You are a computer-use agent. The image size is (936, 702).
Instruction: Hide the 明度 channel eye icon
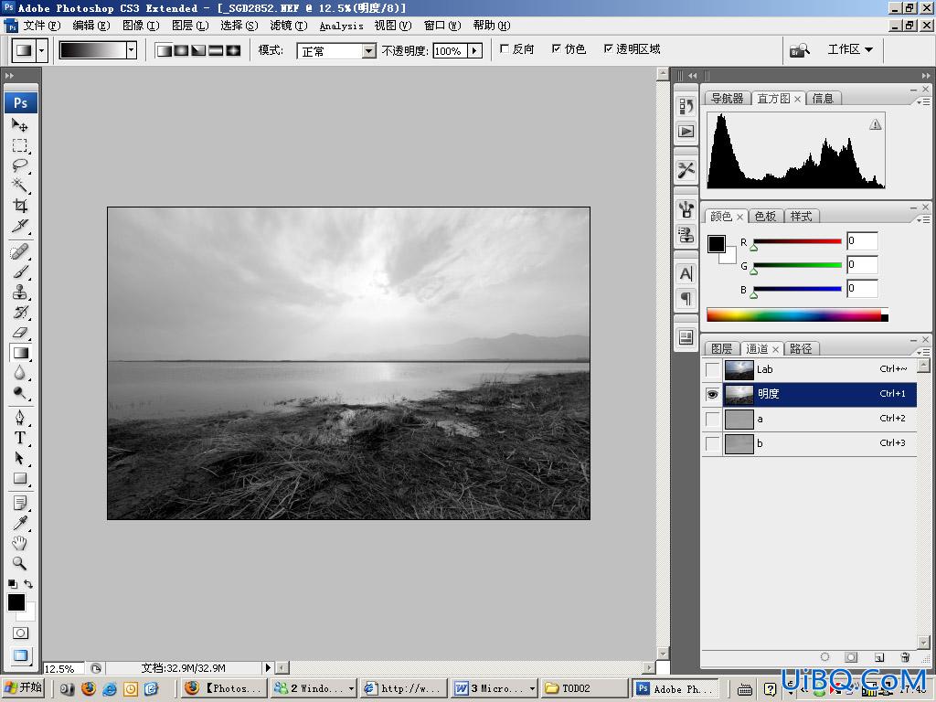pos(713,394)
